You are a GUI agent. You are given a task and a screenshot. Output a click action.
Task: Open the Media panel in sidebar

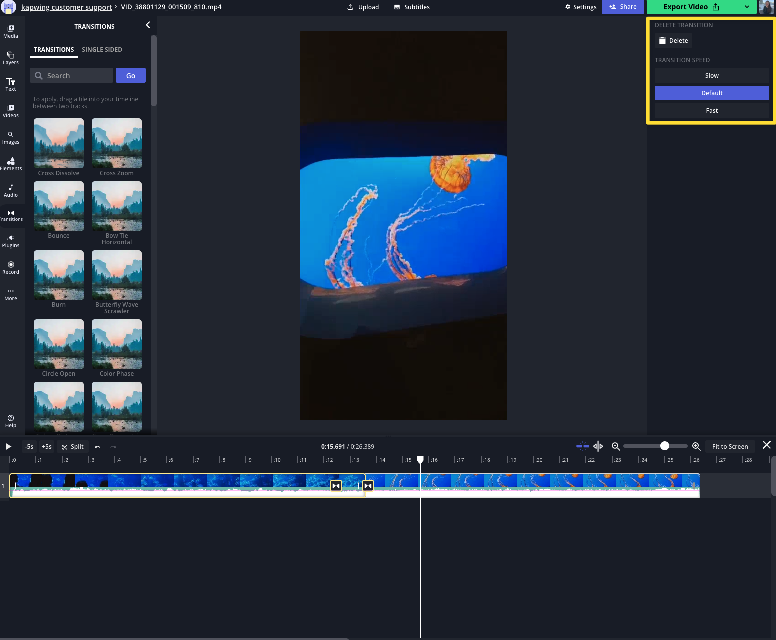click(11, 31)
